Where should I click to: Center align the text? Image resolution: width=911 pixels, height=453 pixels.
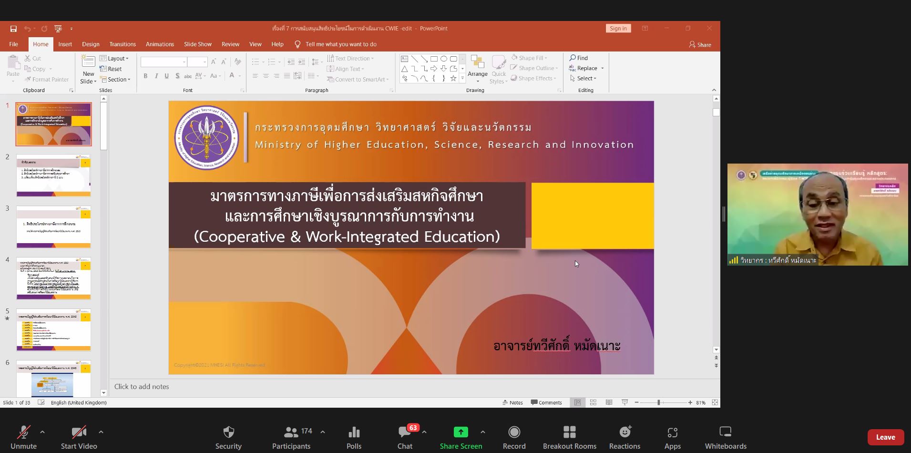(x=266, y=76)
